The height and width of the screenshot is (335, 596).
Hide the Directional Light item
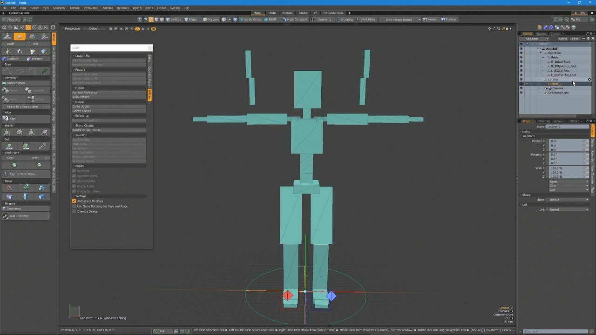(x=521, y=93)
